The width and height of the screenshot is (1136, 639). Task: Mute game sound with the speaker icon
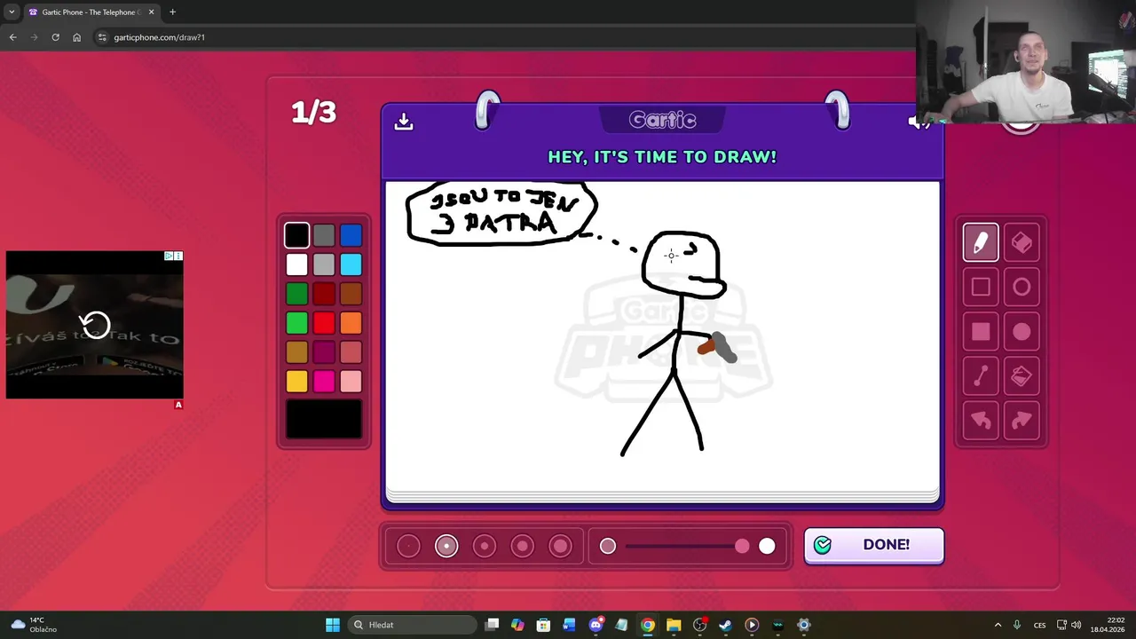[919, 122]
